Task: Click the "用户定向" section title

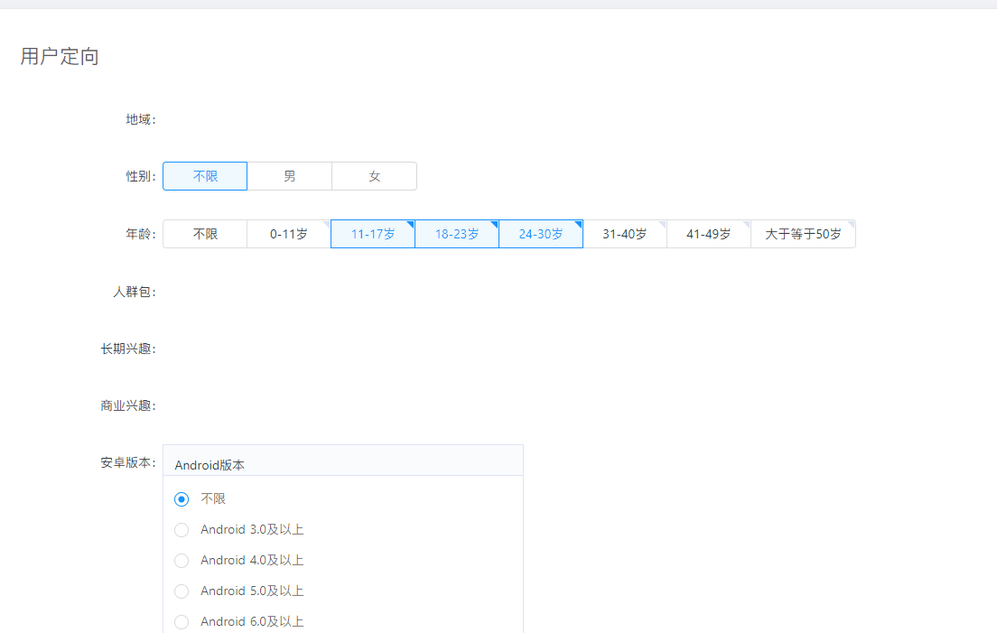Action: pos(58,56)
